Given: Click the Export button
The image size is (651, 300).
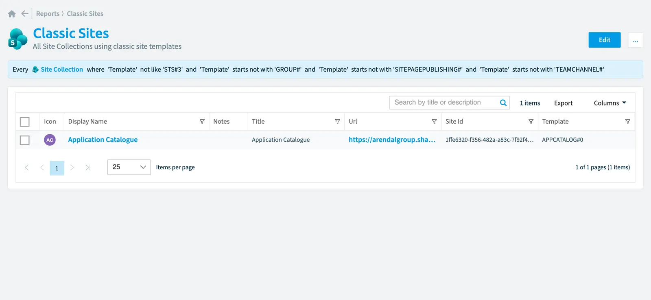Looking at the screenshot, I should pos(563,103).
